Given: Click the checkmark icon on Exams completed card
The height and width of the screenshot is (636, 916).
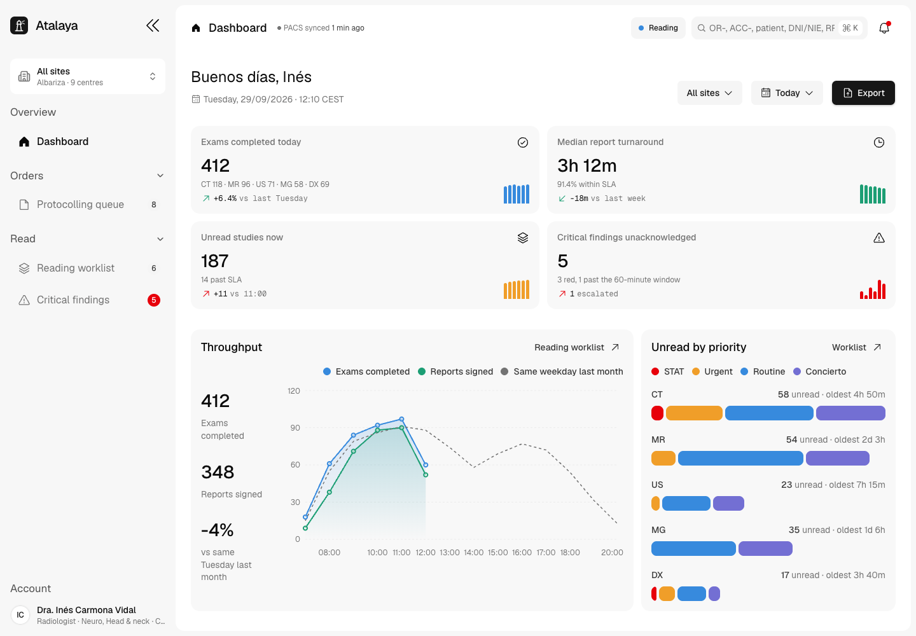Looking at the screenshot, I should click(523, 142).
